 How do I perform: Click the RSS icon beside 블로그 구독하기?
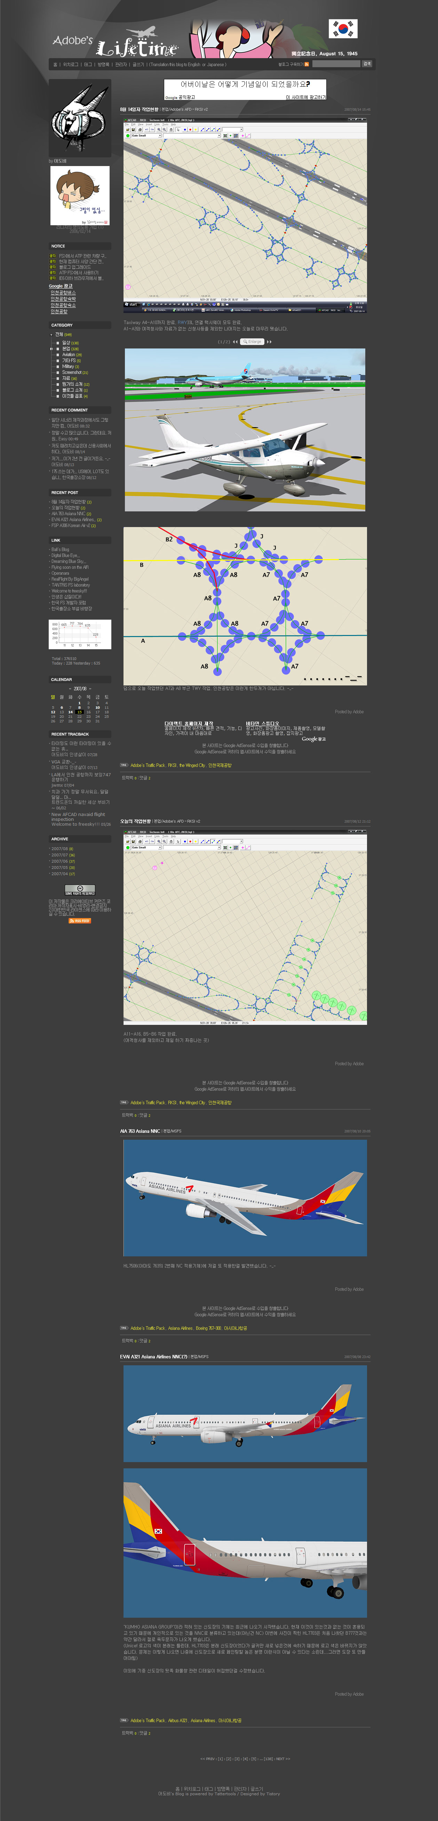coord(306,64)
